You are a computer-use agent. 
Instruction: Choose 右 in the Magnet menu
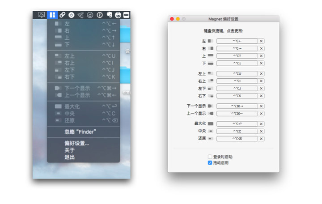(x=83, y=31)
